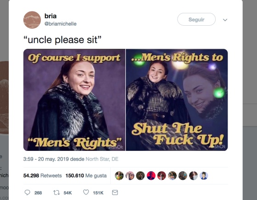This screenshot has height=200, width=257.
Task: View the 54.298 Retweets list
Action: (42, 176)
